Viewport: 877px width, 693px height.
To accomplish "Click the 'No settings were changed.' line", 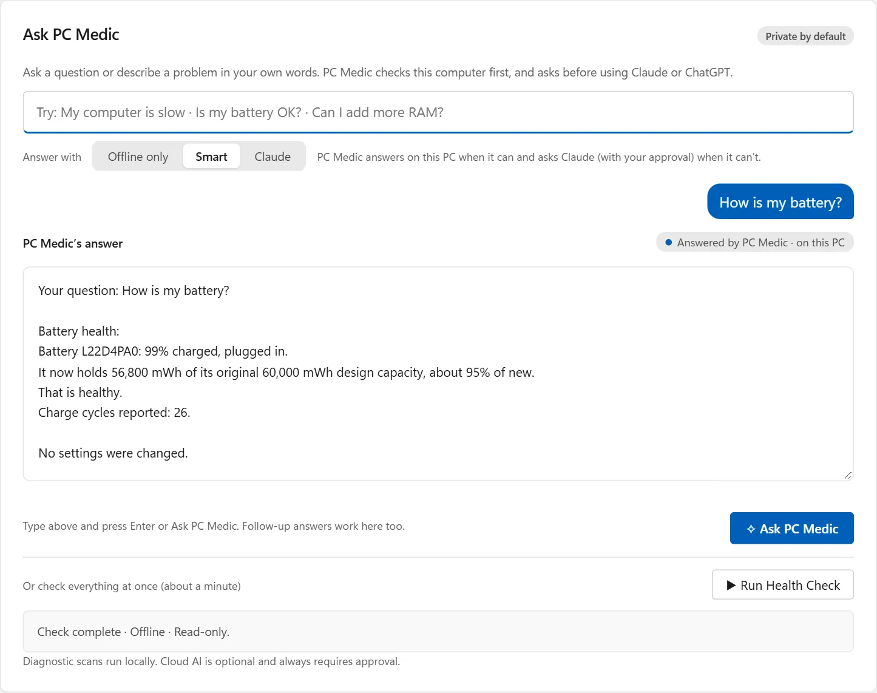I will (x=113, y=453).
